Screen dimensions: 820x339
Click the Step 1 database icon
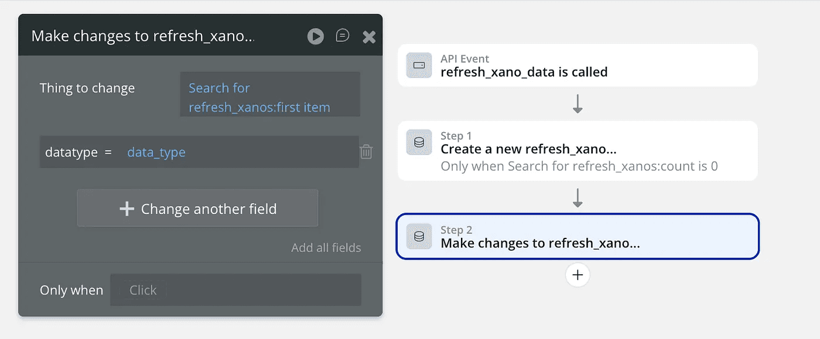point(419,142)
